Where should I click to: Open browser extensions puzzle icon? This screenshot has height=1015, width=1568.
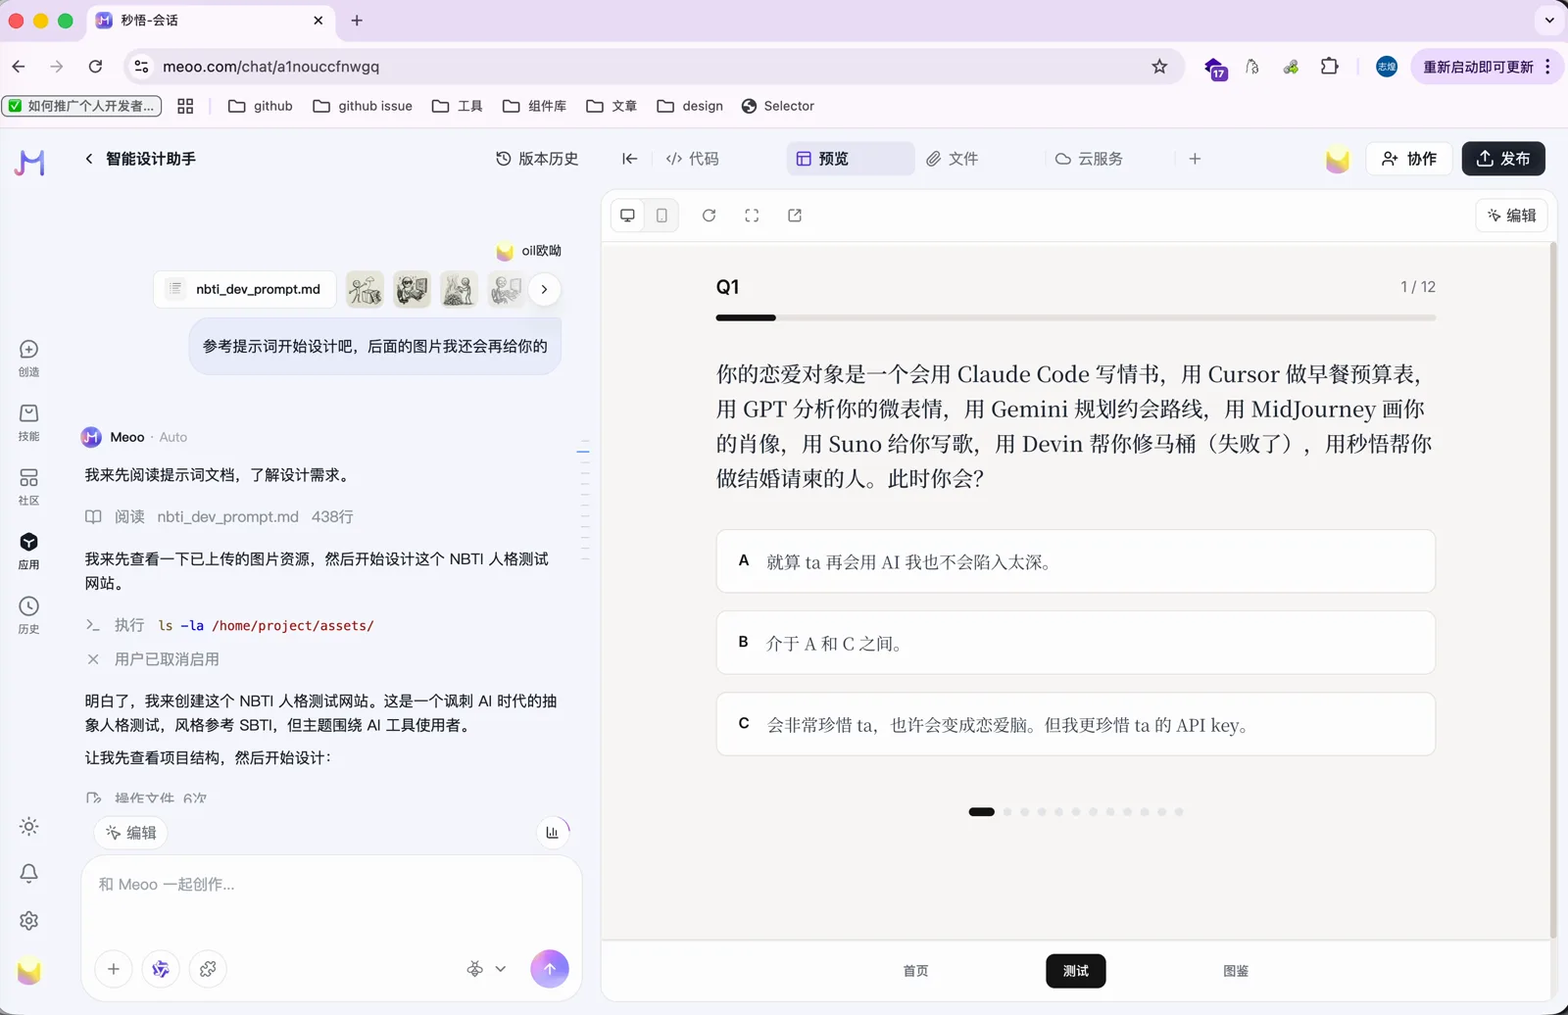tap(1329, 67)
